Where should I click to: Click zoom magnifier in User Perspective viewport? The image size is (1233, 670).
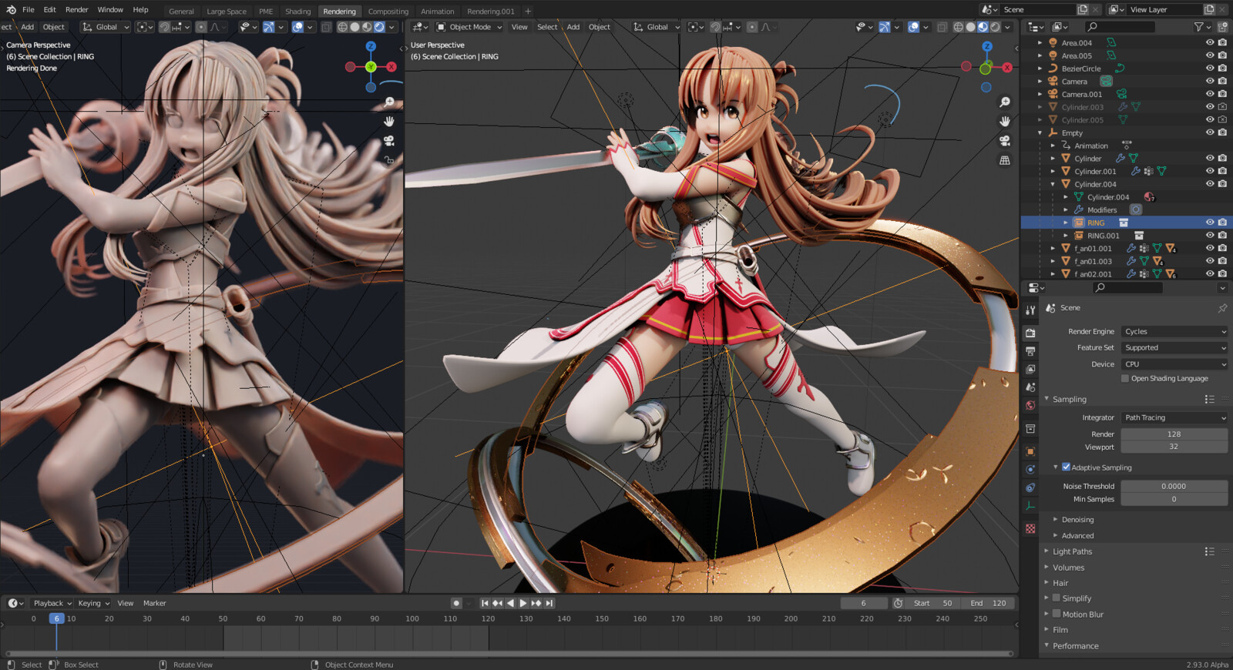1005,102
